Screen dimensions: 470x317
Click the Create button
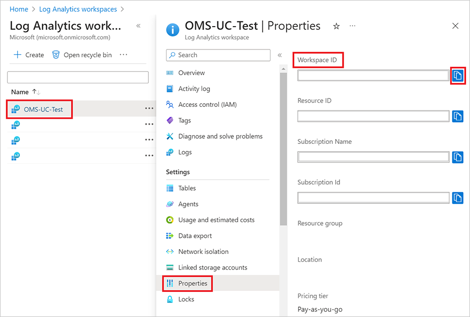(x=29, y=55)
